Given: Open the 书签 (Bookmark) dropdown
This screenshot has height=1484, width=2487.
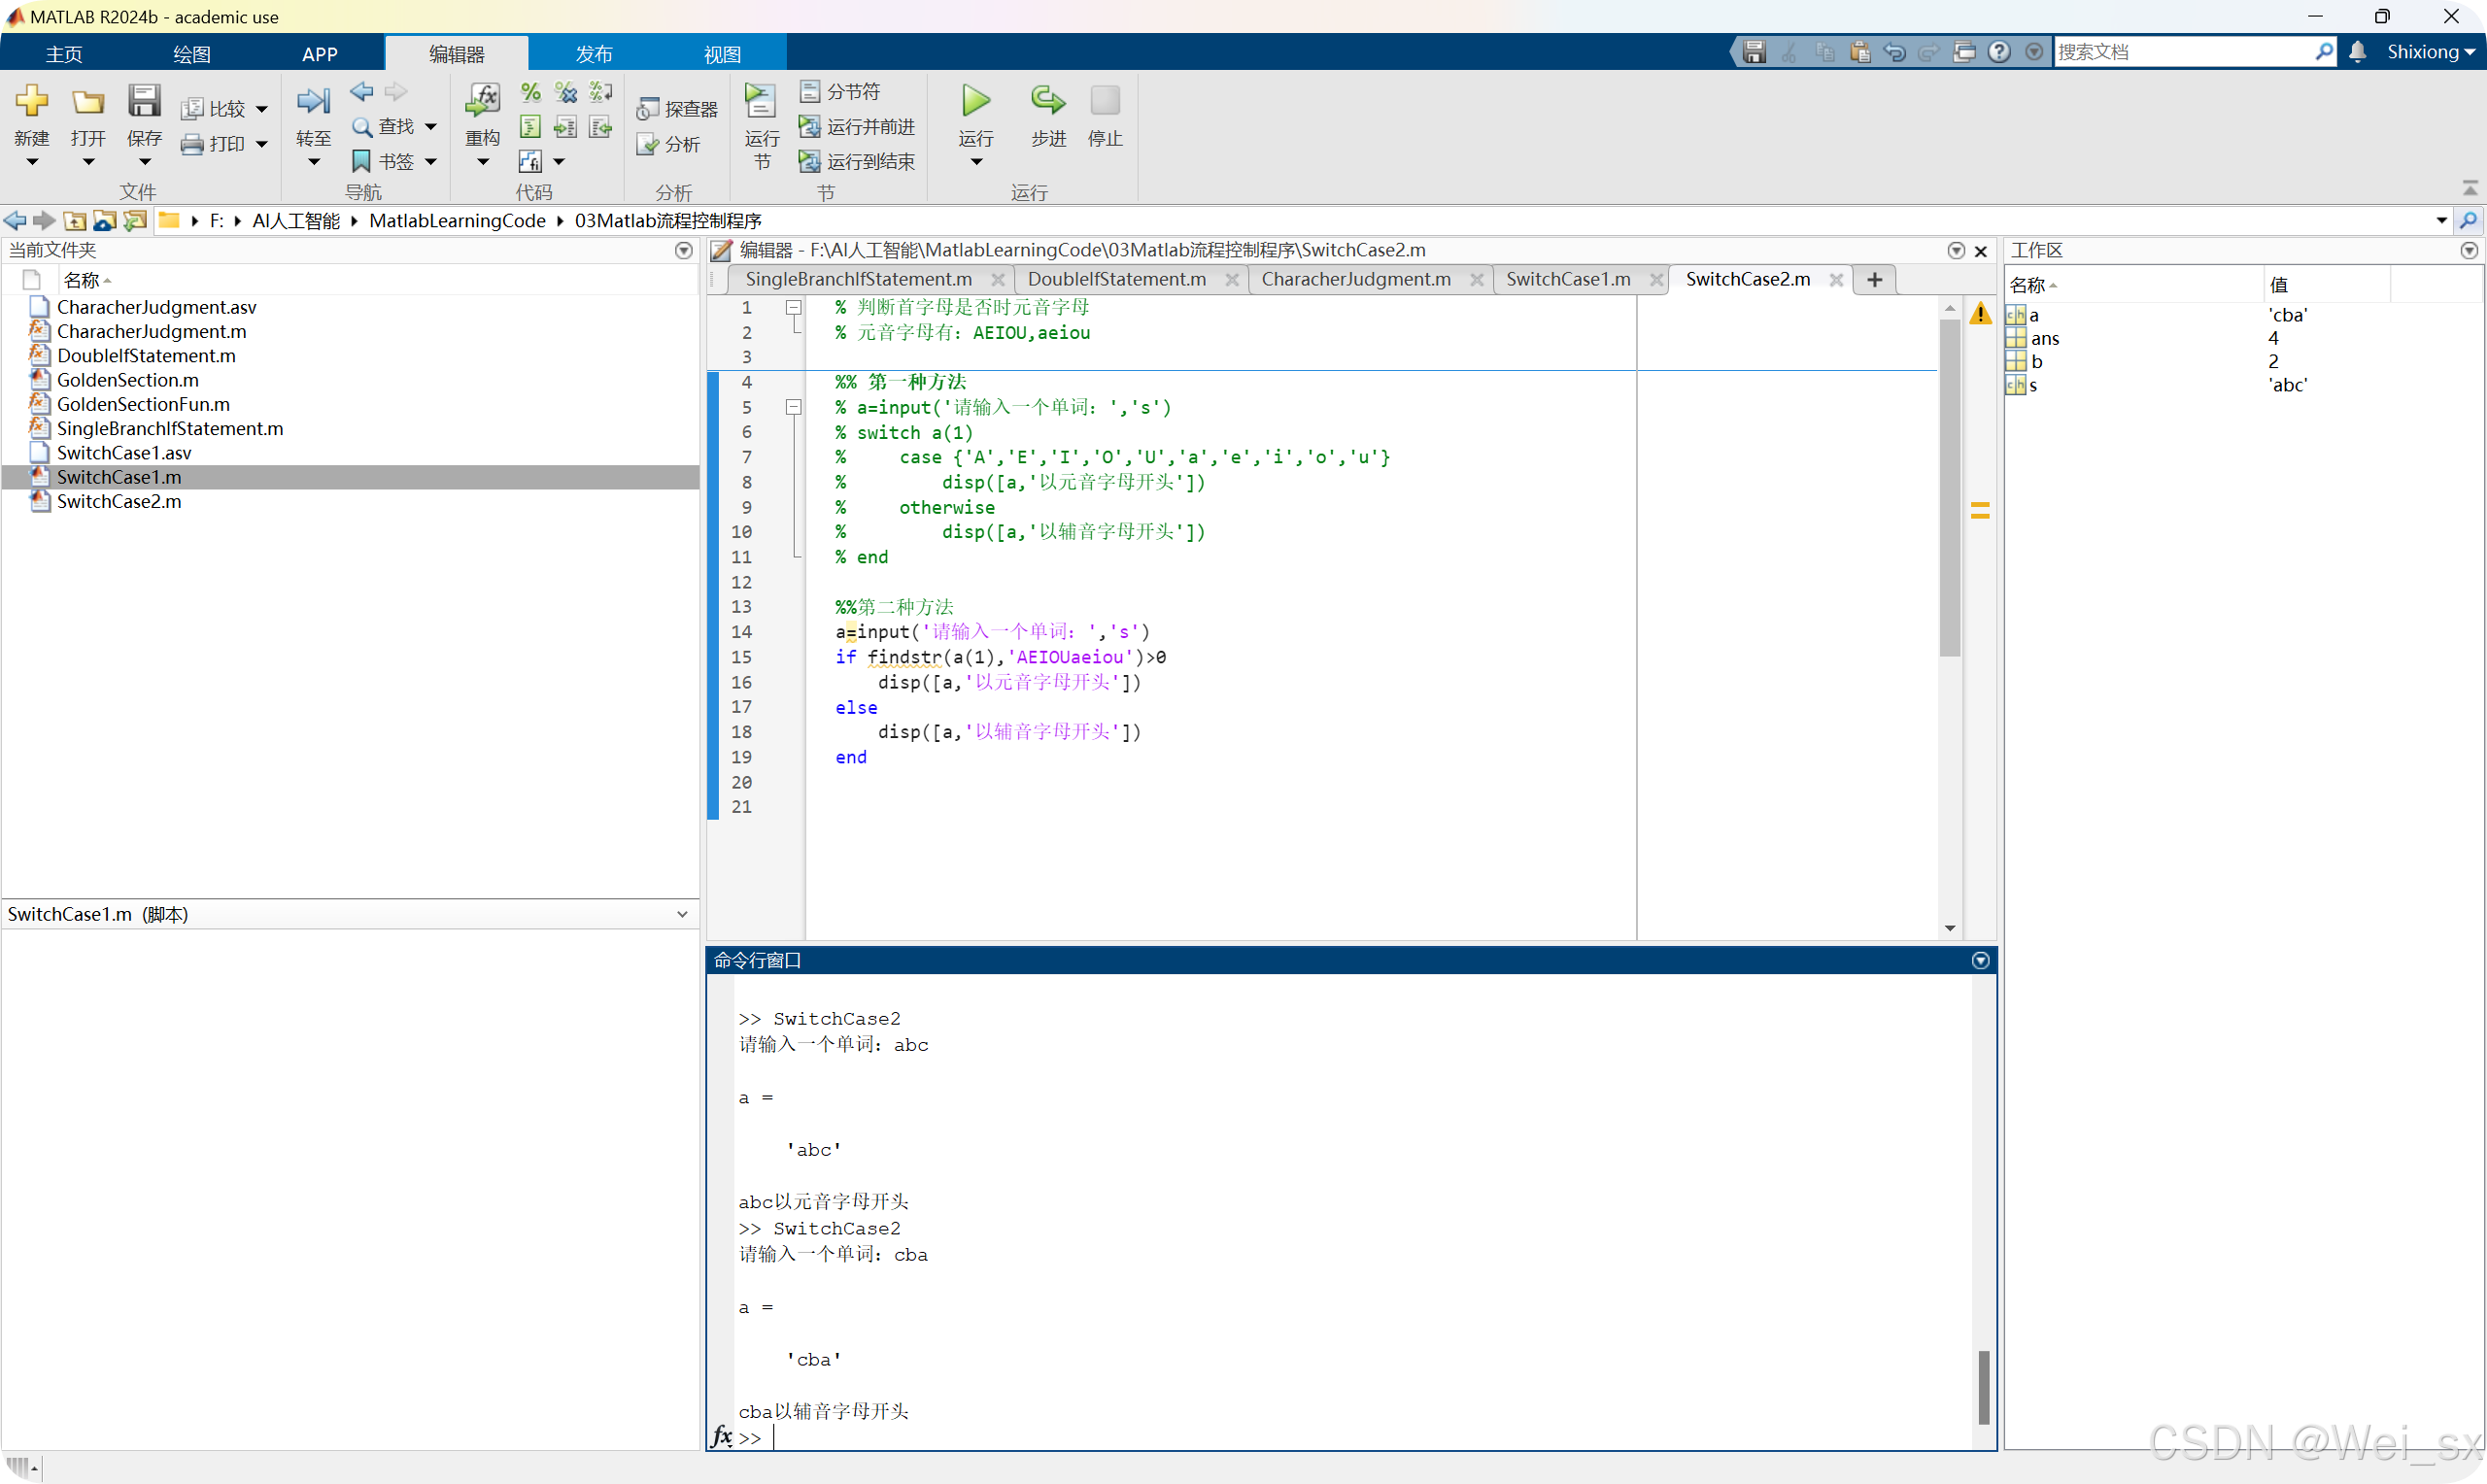Looking at the screenshot, I should [x=431, y=160].
